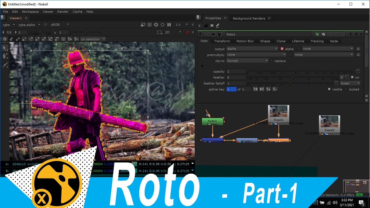Image resolution: width=370 pixels, height=208 pixels.
Task: Click the viewer ROI region icon
Action: pyautogui.click(x=160, y=32)
